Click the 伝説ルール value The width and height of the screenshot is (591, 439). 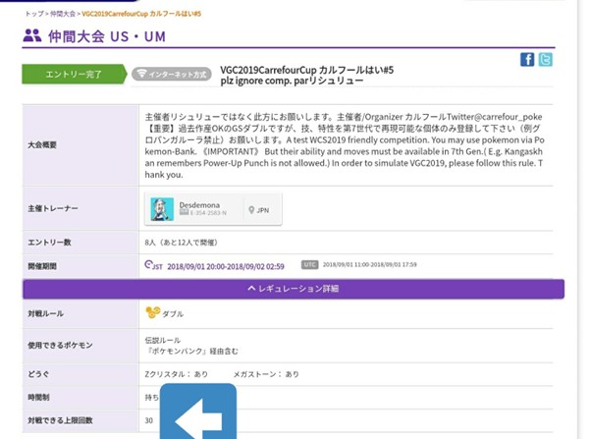point(162,340)
